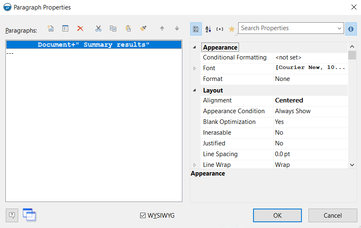Click the red delete paragraph icon

point(80,28)
